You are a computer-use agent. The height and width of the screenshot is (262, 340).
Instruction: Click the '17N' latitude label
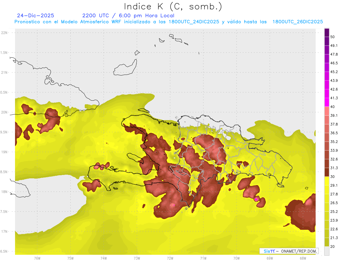tap(5, 232)
